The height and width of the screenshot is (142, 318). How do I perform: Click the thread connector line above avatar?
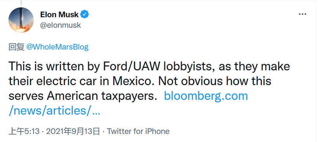21,2
